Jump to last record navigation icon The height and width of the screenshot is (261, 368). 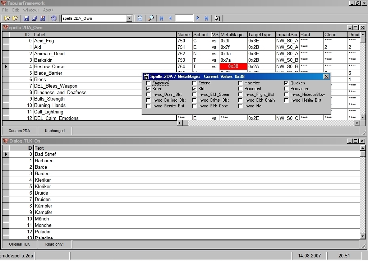207,18
